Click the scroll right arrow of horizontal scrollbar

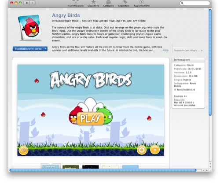(x=207, y=170)
